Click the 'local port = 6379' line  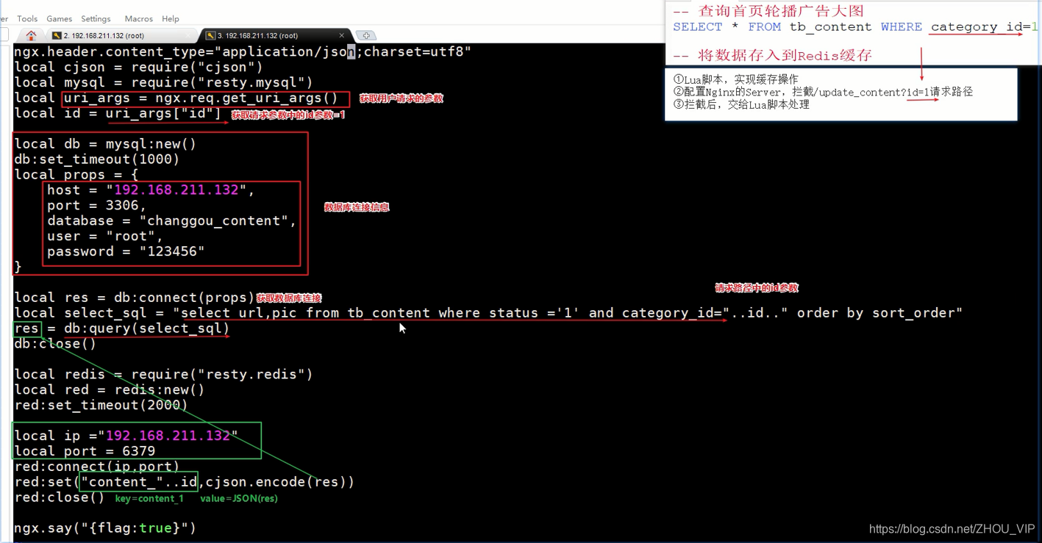click(x=85, y=451)
